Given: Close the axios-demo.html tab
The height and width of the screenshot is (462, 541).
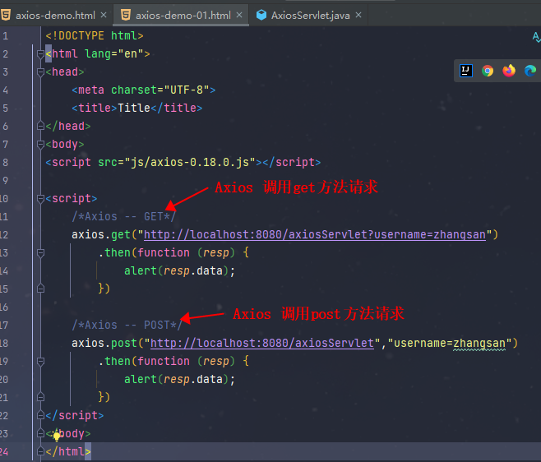Looking at the screenshot, I should click(104, 15).
